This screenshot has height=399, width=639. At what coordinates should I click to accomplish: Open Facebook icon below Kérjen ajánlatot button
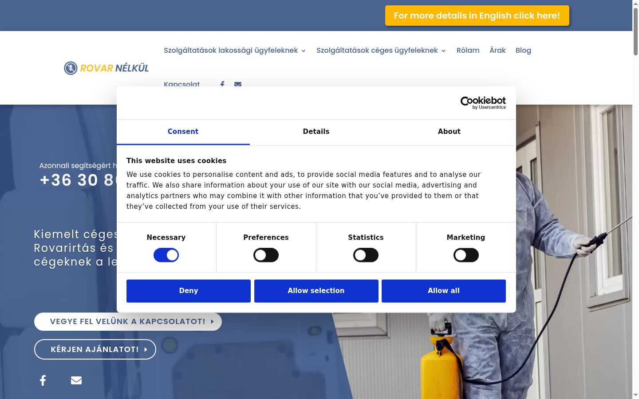coord(43,380)
